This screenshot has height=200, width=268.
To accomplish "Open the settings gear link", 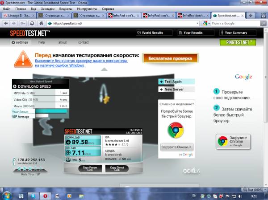I will (20, 42).
